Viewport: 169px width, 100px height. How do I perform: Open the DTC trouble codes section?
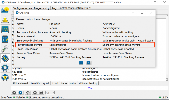tap(5, 20)
